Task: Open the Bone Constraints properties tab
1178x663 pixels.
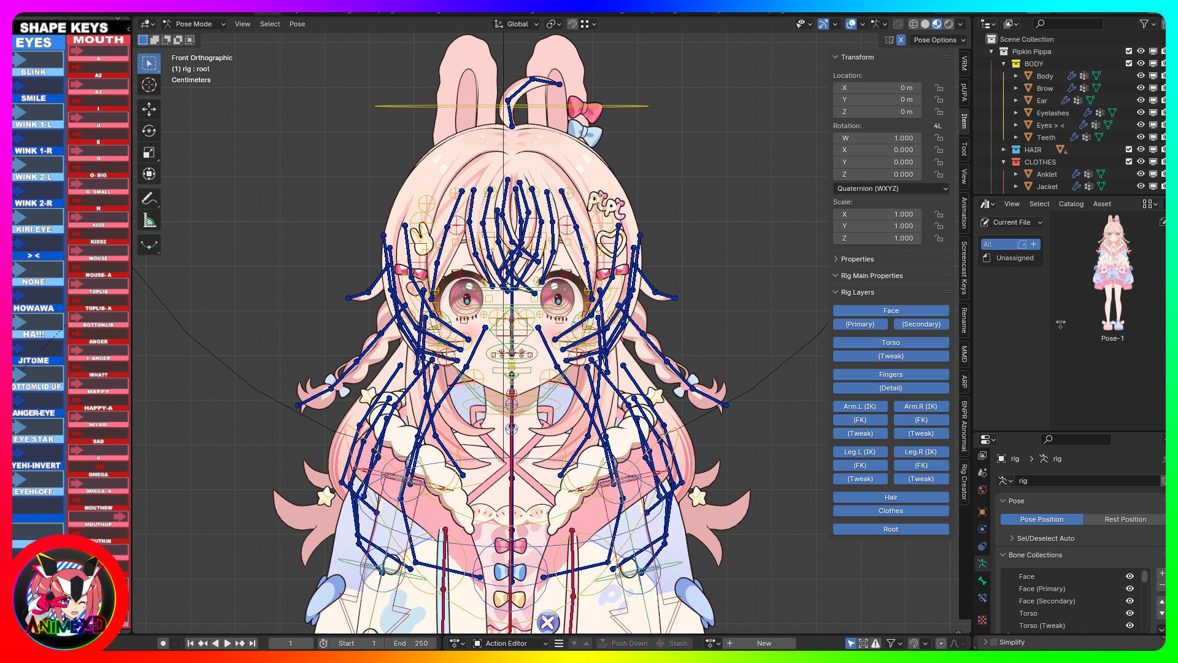Action: (x=982, y=598)
